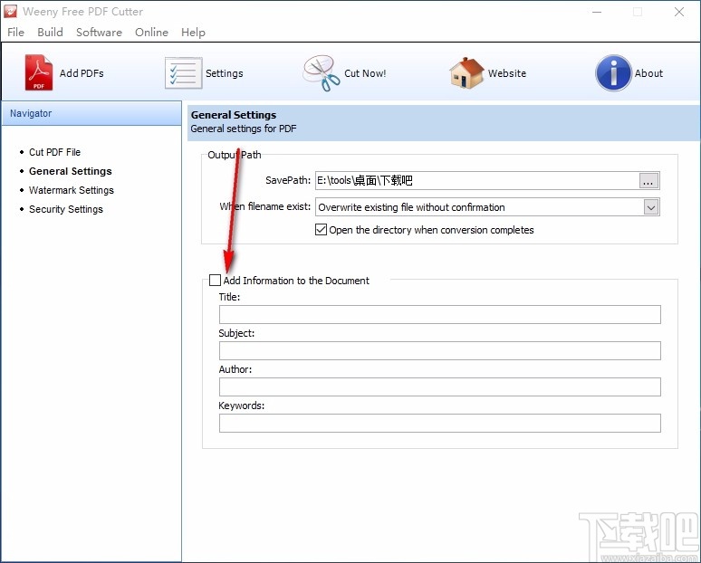The width and height of the screenshot is (701, 563).
Task: Click the SavePath text field
Action: (477, 180)
